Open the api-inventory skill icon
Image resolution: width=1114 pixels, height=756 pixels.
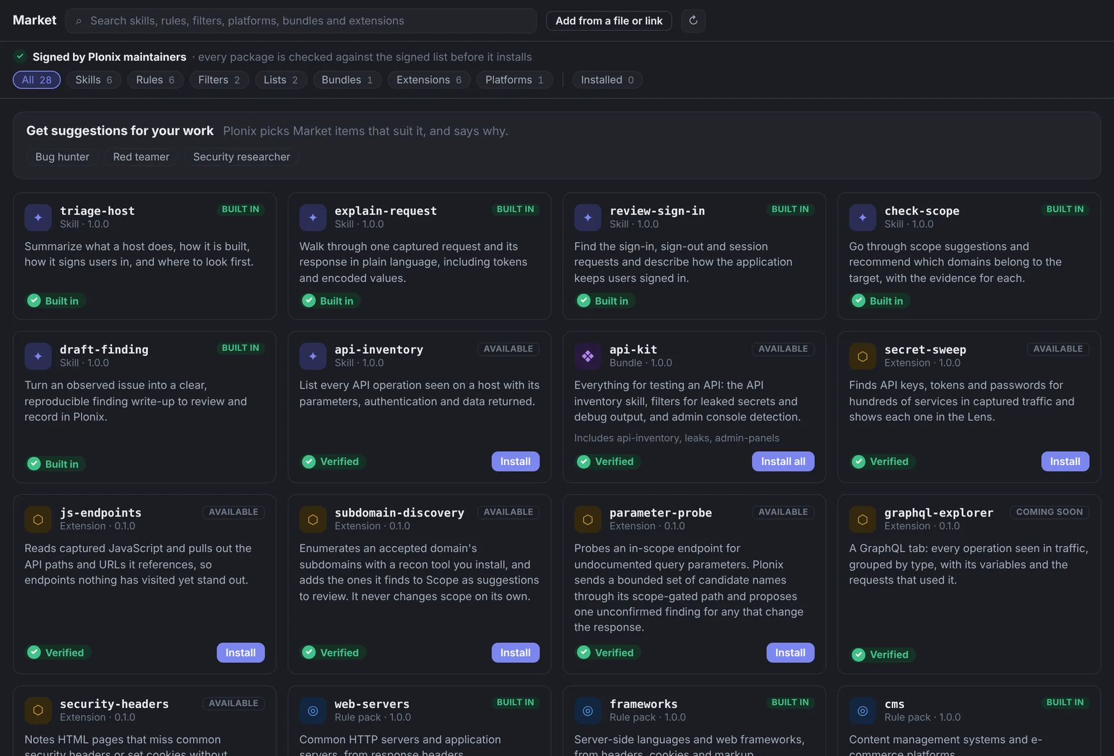pyautogui.click(x=313, y=356)
